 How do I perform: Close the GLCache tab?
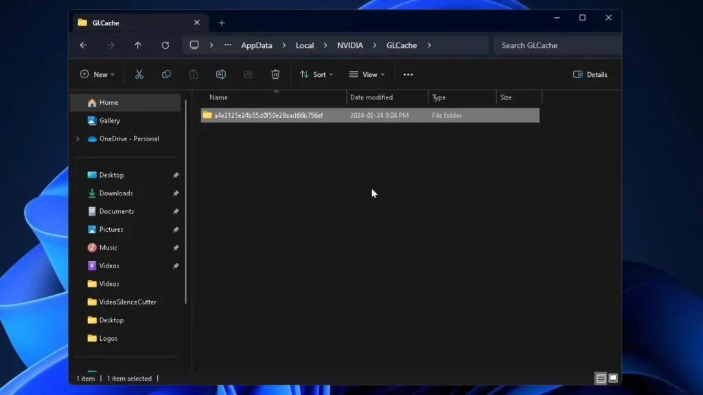(197, 23)
